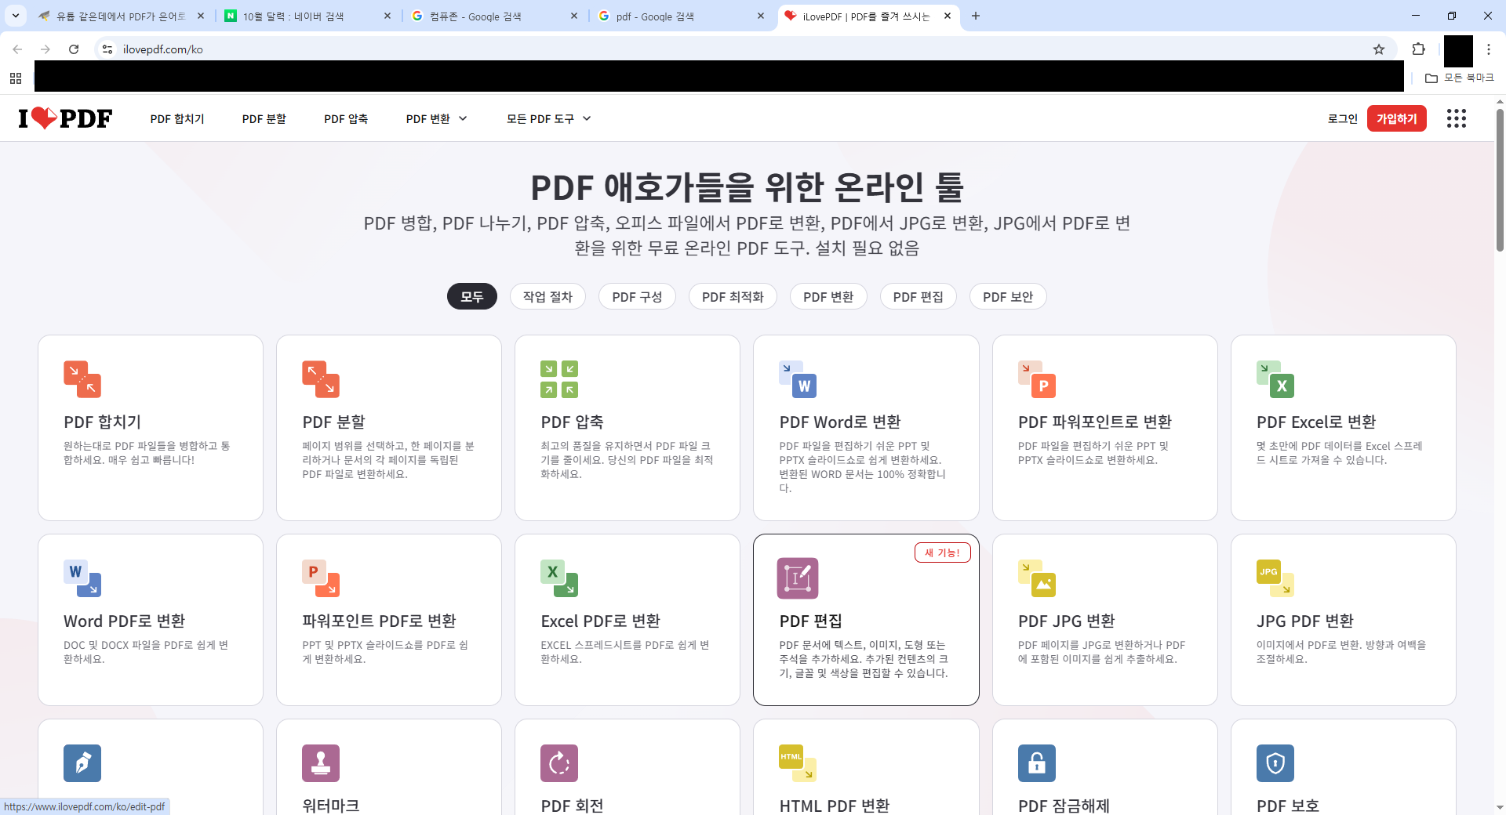Select the PDF 최적화 filter tab
1506x815 pixels.
pyautogui.click(x=732, y=297)
